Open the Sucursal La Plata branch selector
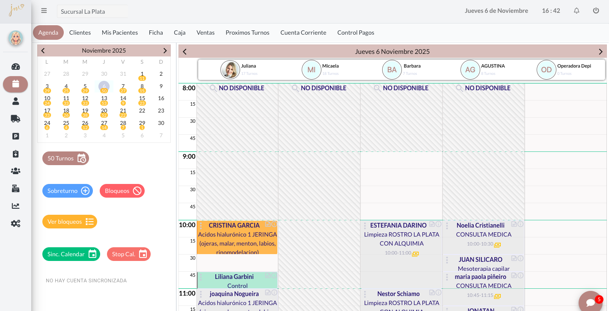The image size is (609, 311). pyautogui.click(x=92, y=12)
